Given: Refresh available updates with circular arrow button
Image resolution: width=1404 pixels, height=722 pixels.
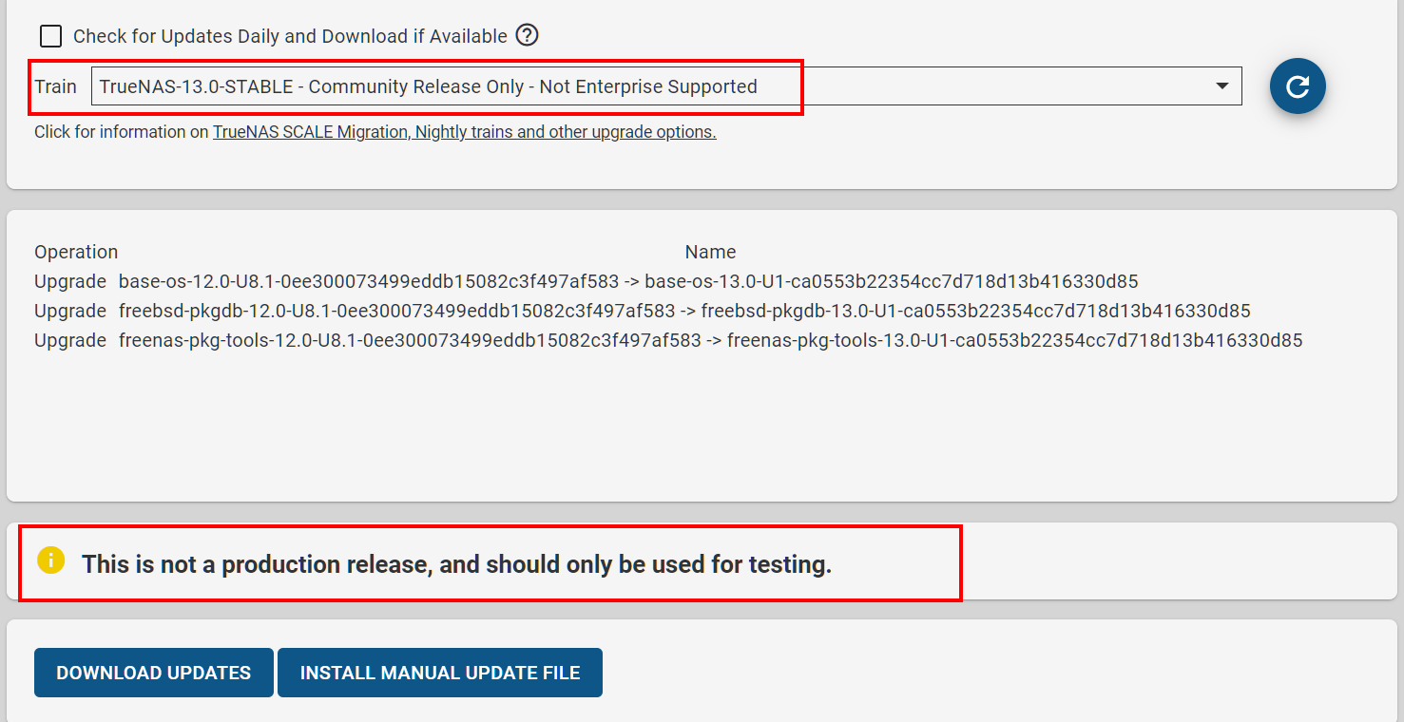Looking at the screenshot, I should [1298, 86].
